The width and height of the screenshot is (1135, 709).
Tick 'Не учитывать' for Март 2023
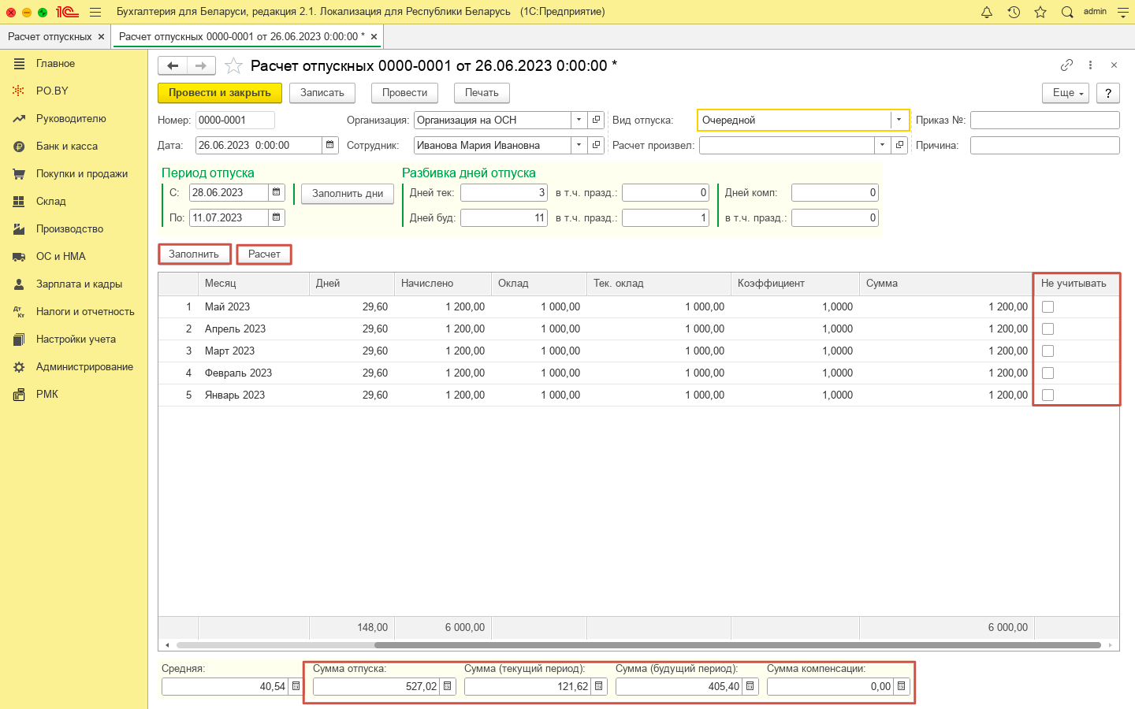pos(1048,351)
